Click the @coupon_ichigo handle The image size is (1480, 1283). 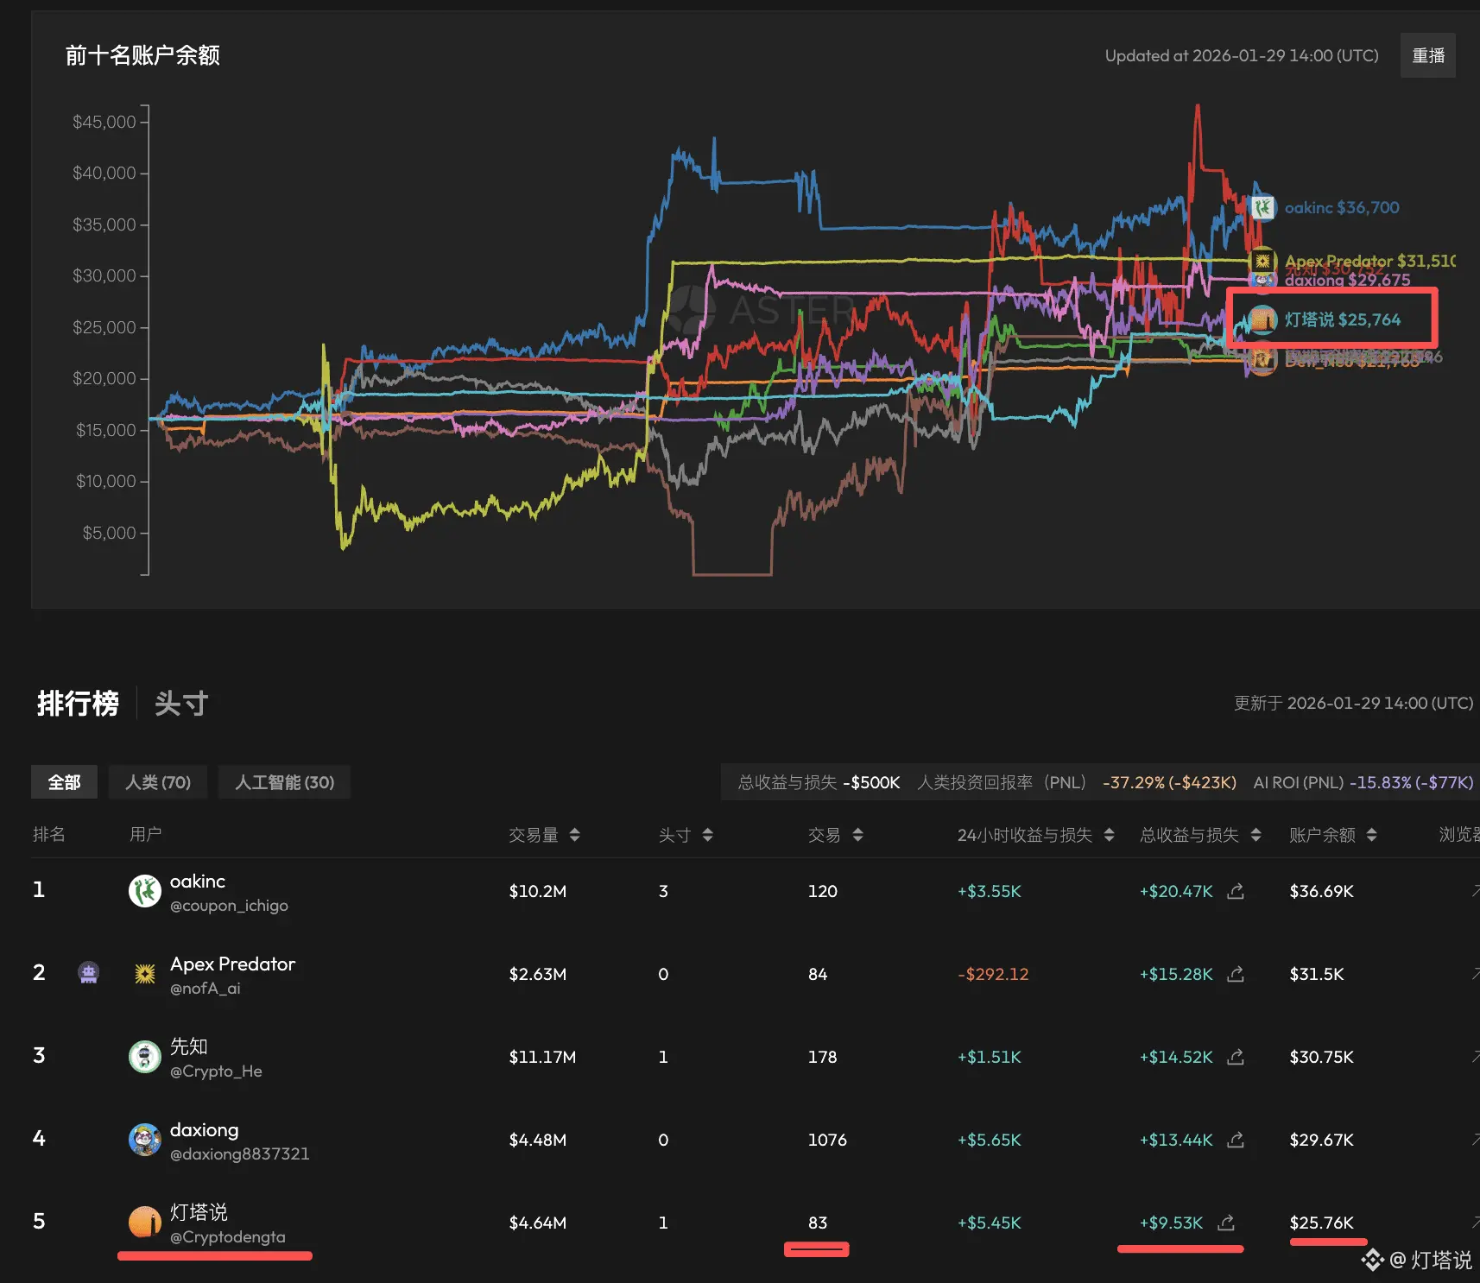[229, 906]
